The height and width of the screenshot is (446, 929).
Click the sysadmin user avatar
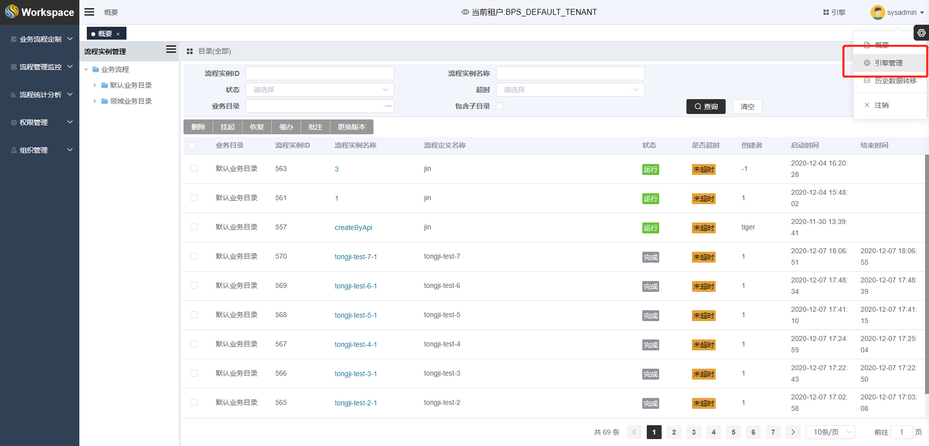pos(877,12)
